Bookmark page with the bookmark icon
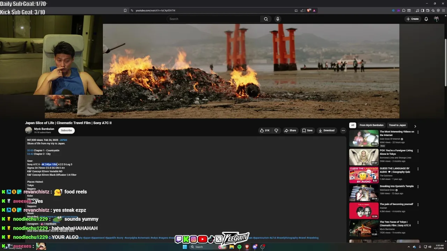Viewport: 447px width, 251px height. pyautogui.click(x=125, y=10)
